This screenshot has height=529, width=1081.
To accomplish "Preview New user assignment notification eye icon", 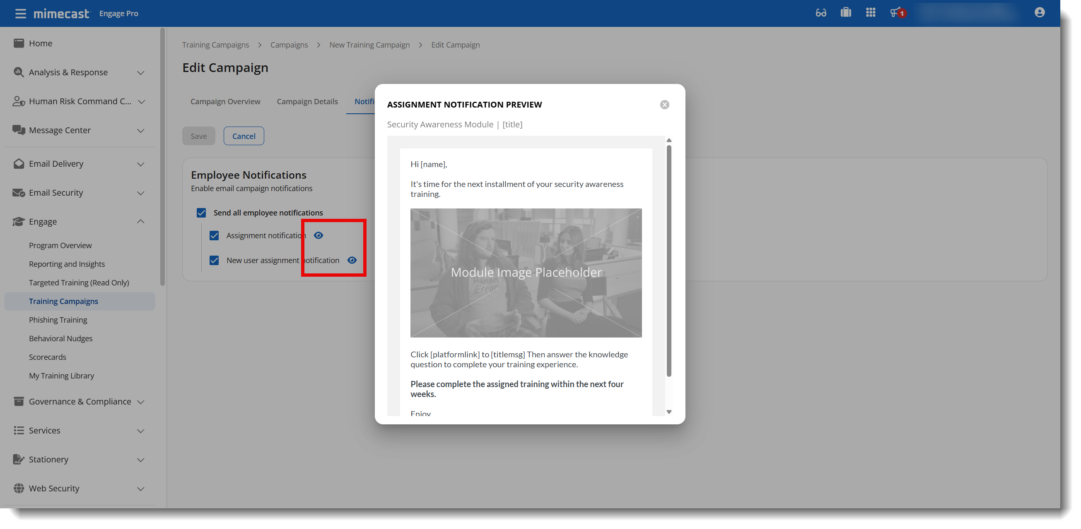I will click(352, 260).
